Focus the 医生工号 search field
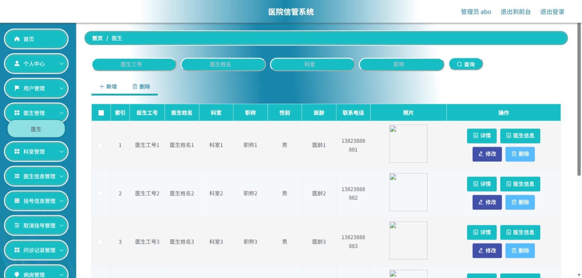Screen dimensions: 582x278 (x=134, y=65)
